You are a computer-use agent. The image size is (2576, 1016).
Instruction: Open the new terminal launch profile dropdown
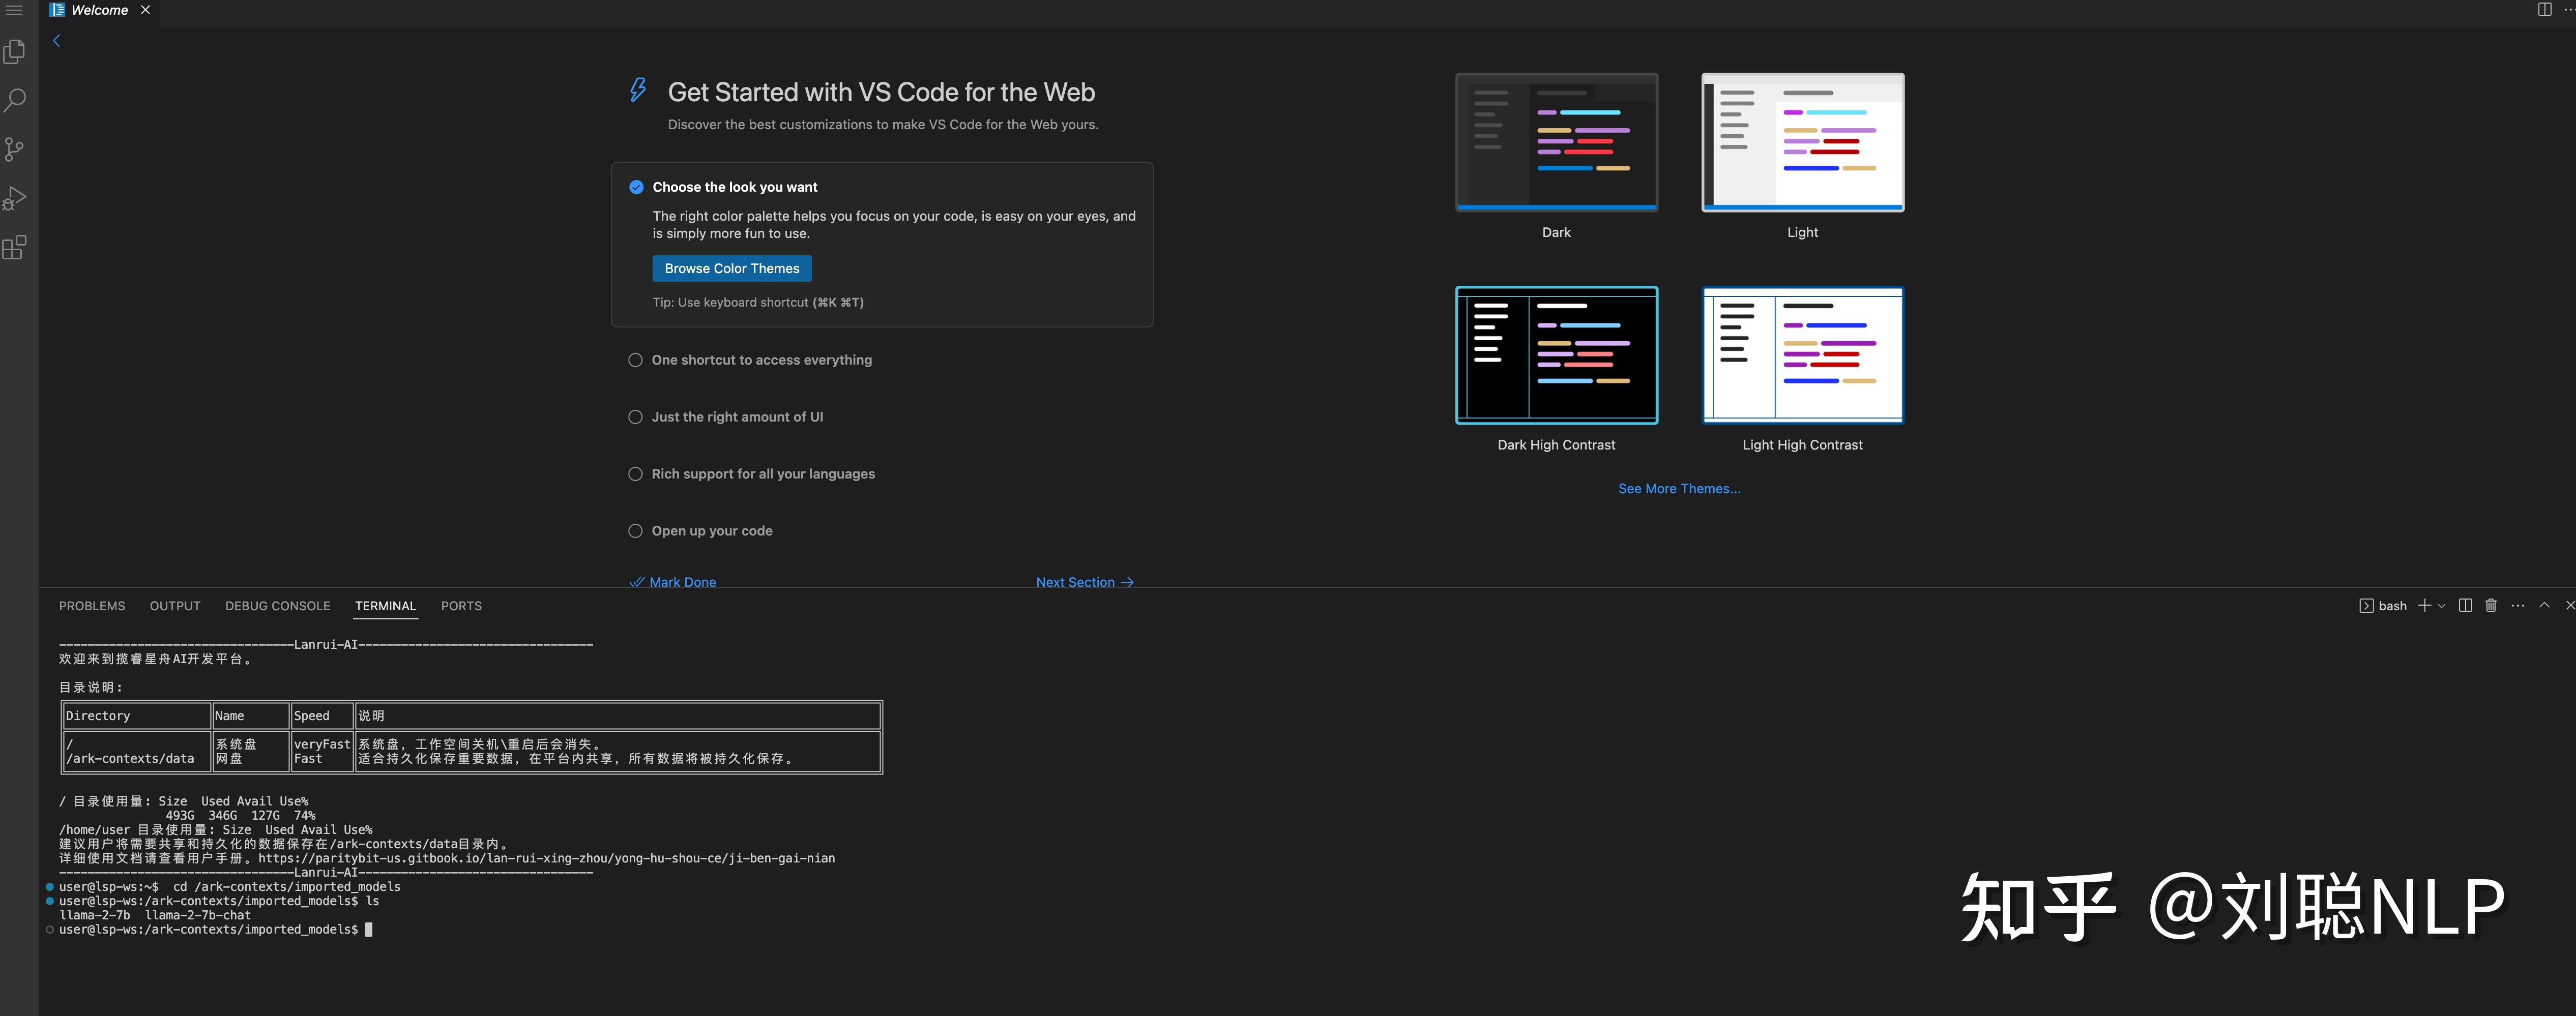click(x=2441, y=606)
